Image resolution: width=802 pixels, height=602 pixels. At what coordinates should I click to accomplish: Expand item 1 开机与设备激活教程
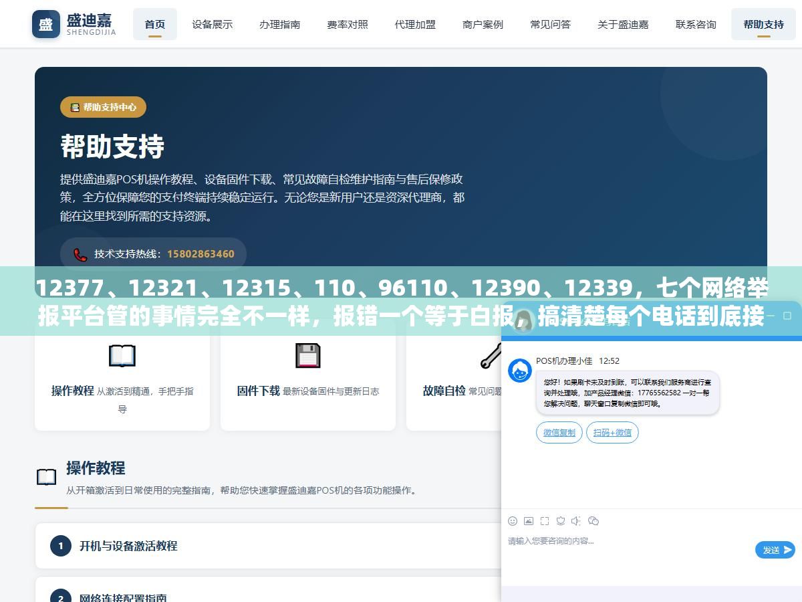[267, 546]
